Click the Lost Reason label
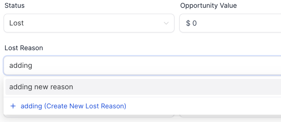This screenshot has width=281, height=122. [x=24, y=48]
